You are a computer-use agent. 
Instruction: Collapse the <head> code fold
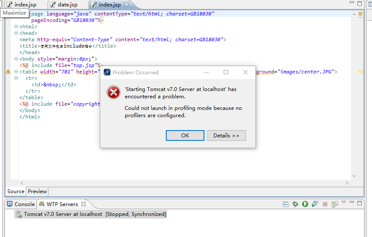16,33
